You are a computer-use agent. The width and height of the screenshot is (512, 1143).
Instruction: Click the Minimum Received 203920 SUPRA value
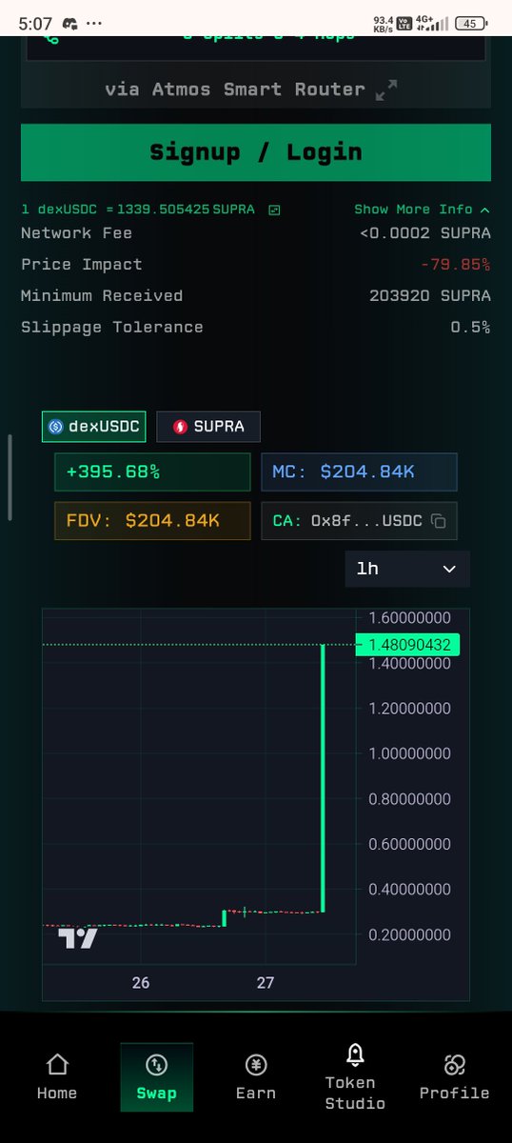(430, 295)
